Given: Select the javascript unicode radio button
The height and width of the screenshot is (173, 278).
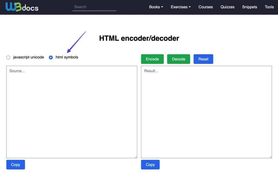Looking at the screenshot, I should [8, 57].
